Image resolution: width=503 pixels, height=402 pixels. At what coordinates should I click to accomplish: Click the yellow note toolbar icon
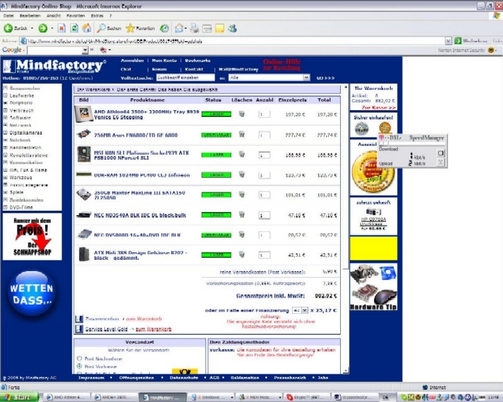[219, 28]
